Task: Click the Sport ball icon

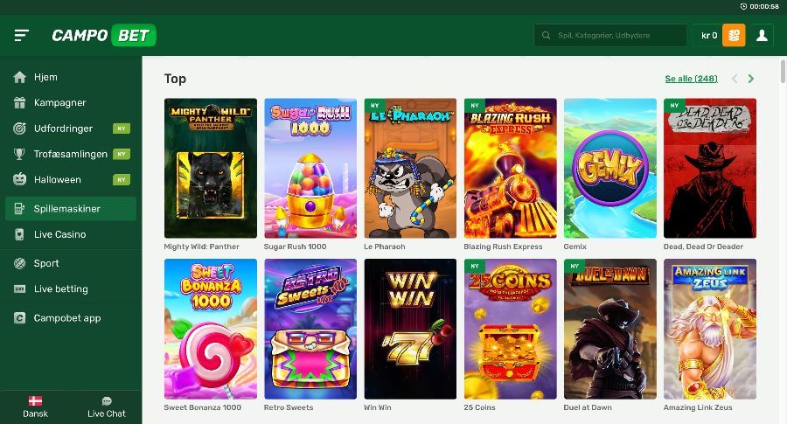Action: tap(20, 263)
